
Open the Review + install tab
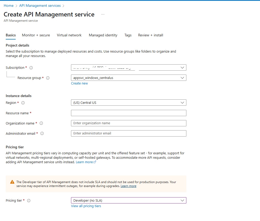point(151,35)
